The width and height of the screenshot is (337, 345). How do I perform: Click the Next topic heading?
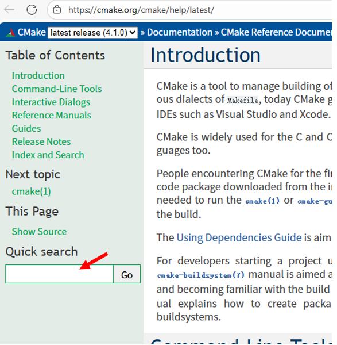point(33,174)
